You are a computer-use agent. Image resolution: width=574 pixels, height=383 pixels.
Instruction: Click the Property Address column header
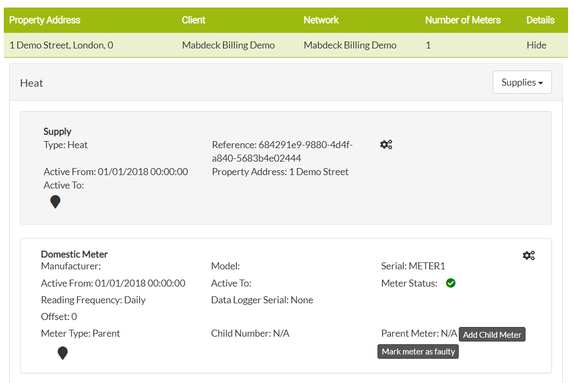(x=45, y=19)
